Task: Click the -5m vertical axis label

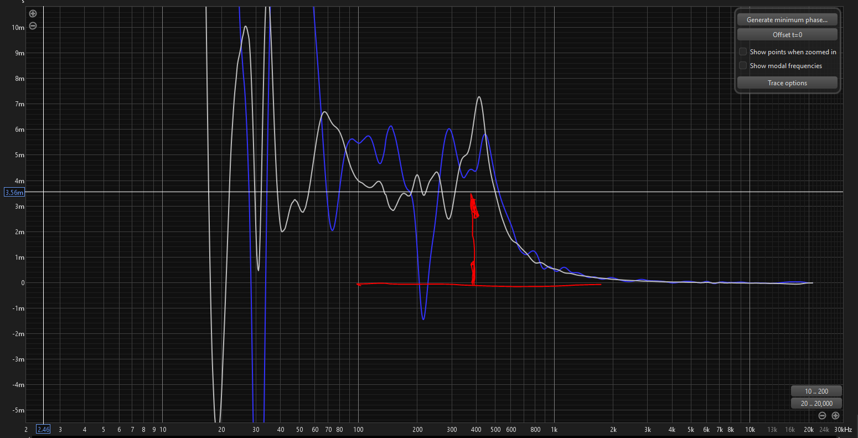Action: coord(18,410)
